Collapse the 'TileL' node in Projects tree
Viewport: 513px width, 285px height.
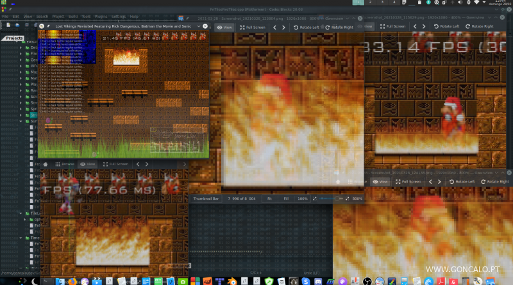coord(21,213)
